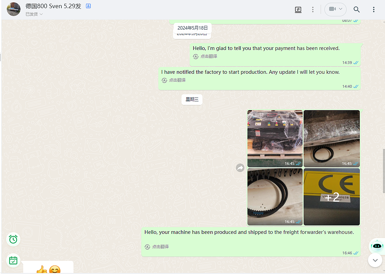Open the video call dropdown

pyautogui.click(x=335, y=10)
